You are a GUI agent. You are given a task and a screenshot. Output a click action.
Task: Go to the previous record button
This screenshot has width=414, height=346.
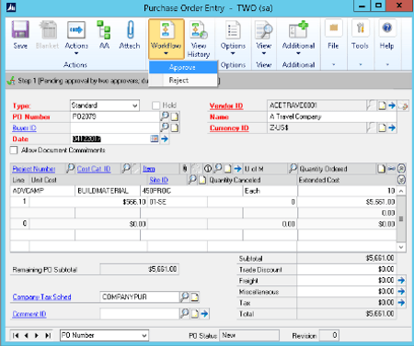coord(26,335)
